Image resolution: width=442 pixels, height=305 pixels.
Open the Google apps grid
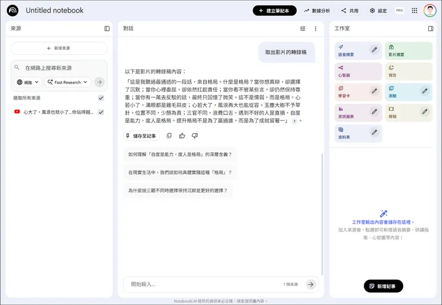click(x=415, y=11)
